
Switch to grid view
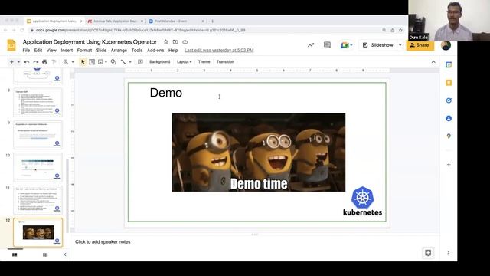pos(45,255)
